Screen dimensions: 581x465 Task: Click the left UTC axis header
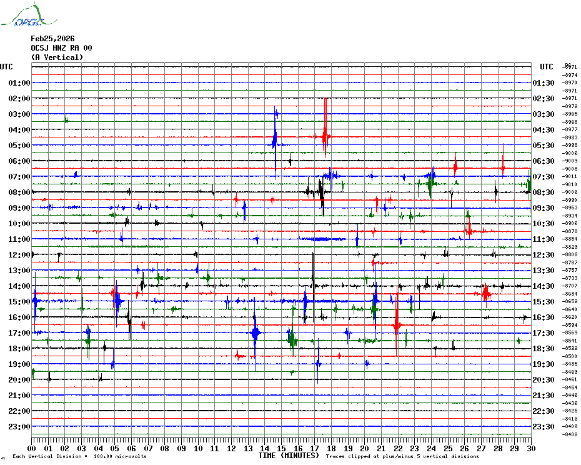click(6, 67)
